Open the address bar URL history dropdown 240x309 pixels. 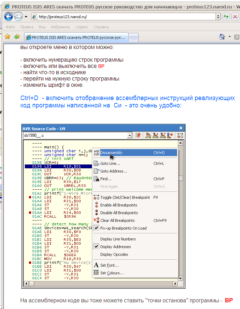click(x=218, y=16)
